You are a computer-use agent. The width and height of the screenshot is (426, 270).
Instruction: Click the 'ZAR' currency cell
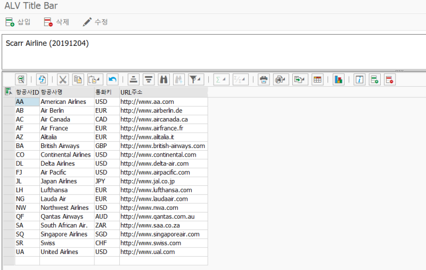(107, 225)
